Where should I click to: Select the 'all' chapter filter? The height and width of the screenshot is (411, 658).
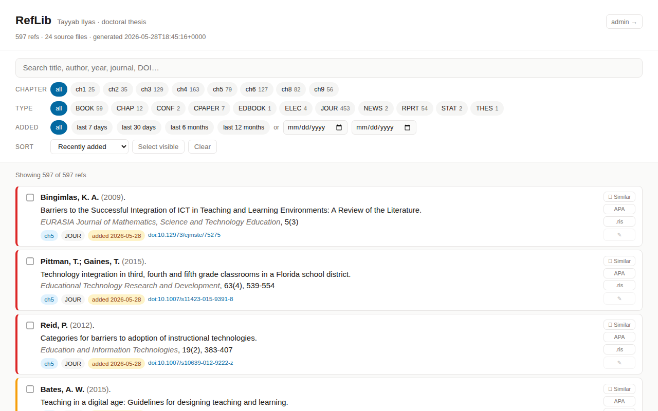tap(59, 89)
